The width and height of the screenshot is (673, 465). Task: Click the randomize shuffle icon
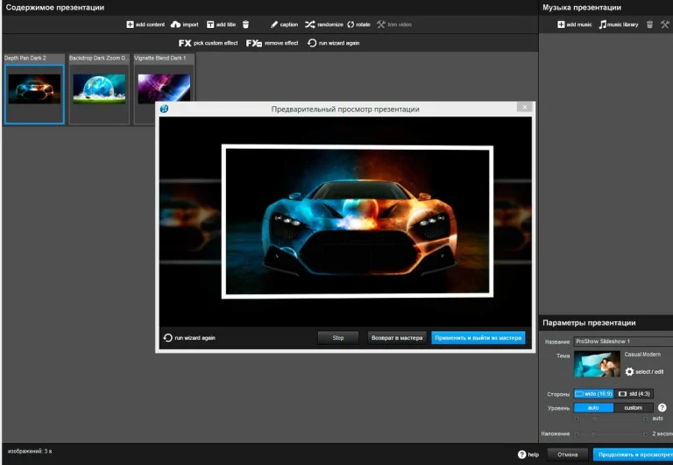[310, 25]
